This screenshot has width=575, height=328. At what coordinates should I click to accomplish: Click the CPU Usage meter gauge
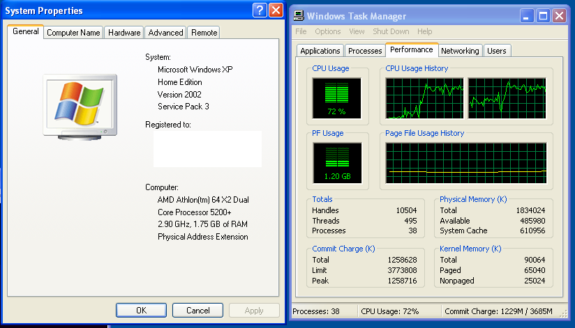[337, 98]
